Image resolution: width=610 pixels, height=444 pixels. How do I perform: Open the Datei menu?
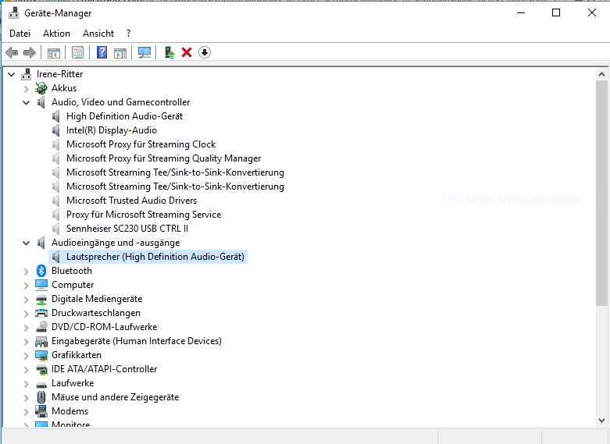click(x=20, y=34)
